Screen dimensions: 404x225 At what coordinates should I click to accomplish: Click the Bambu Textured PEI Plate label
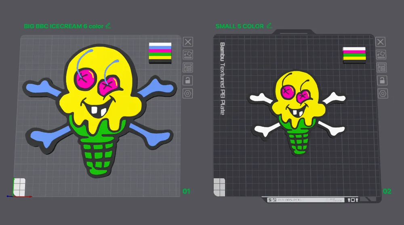click(x=222, y=79)
